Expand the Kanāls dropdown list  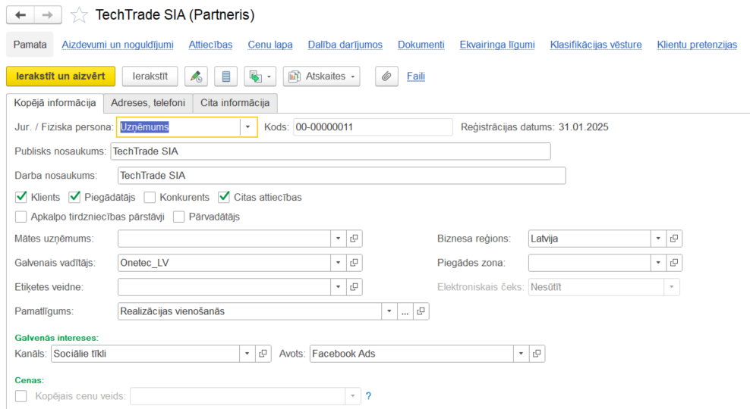[247, 354]
